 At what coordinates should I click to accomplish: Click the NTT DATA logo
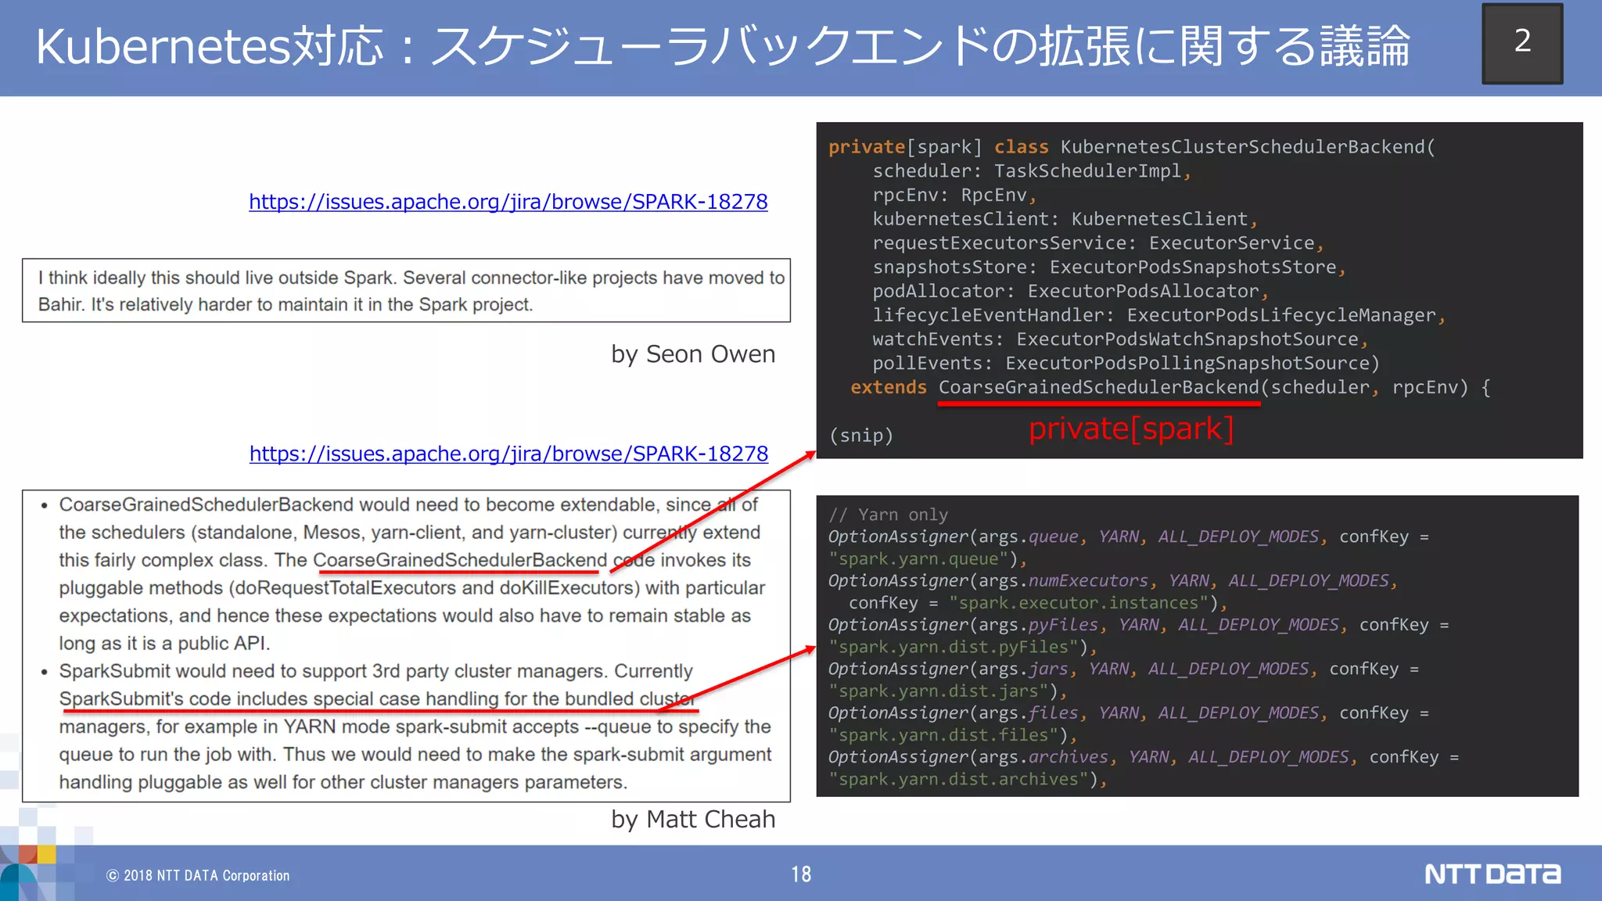point(1492,874)
